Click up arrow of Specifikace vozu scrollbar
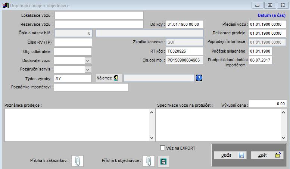This screenshot has height=169, width=290. pyautogui.click(x=284, y=112)
